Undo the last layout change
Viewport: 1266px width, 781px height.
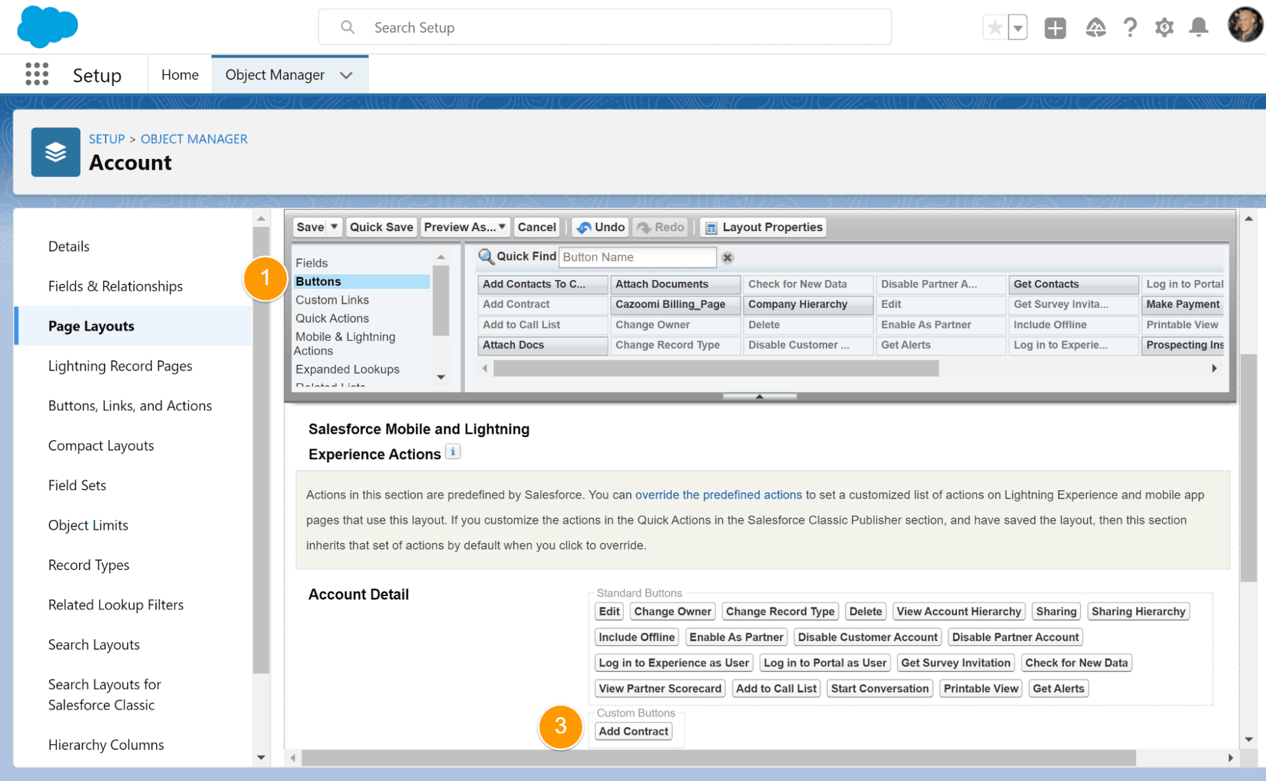601,227
